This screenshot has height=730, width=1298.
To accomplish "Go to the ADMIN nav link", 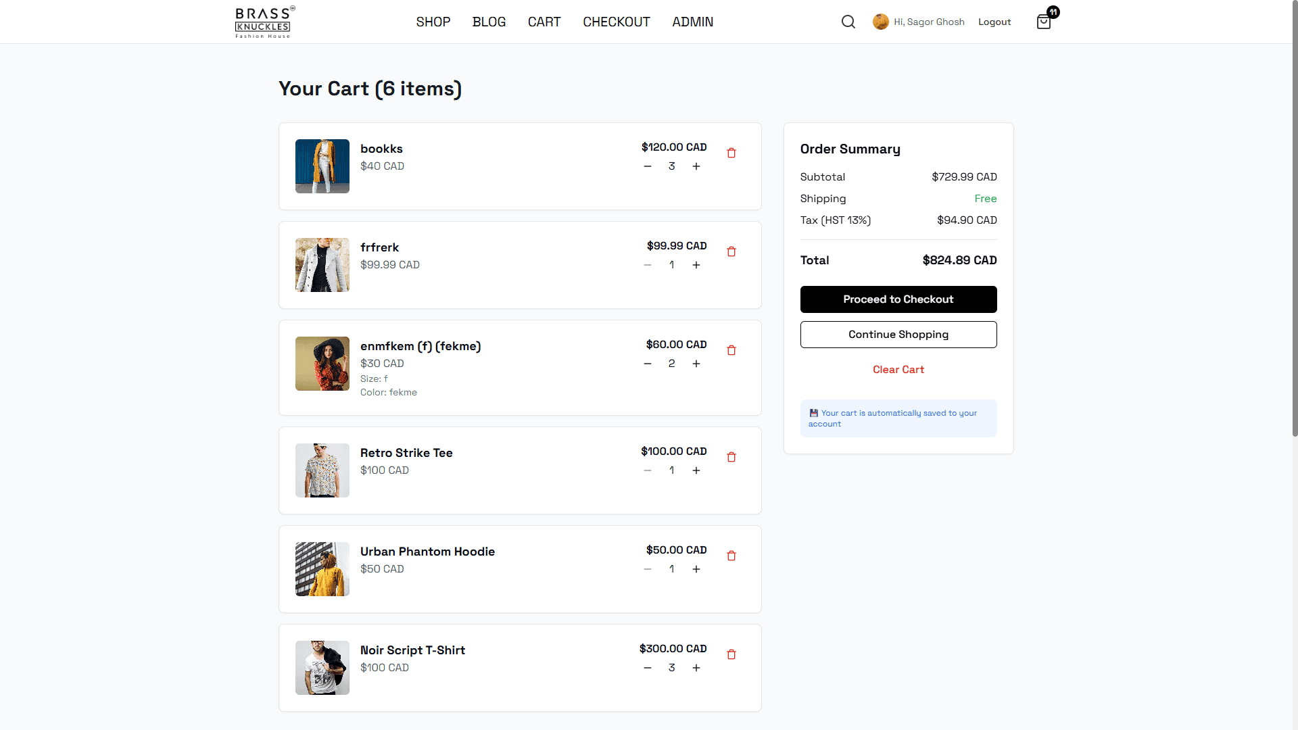I will pyautogui.click(x=692, y=22).
